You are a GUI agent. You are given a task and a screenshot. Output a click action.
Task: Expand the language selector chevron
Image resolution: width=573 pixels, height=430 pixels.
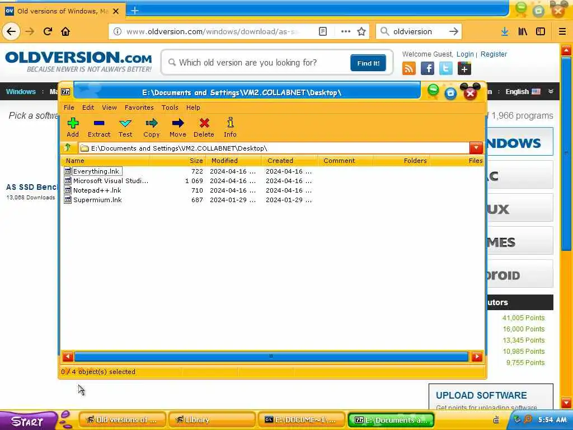[551, 91]
